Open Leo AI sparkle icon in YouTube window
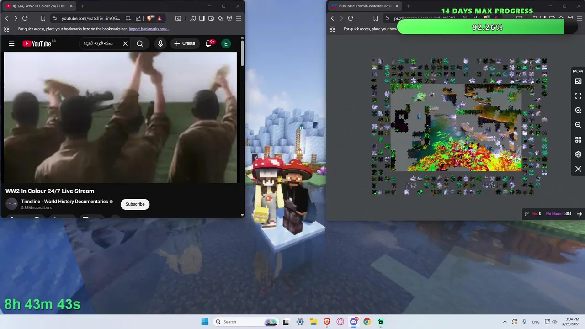 [220, 18]
